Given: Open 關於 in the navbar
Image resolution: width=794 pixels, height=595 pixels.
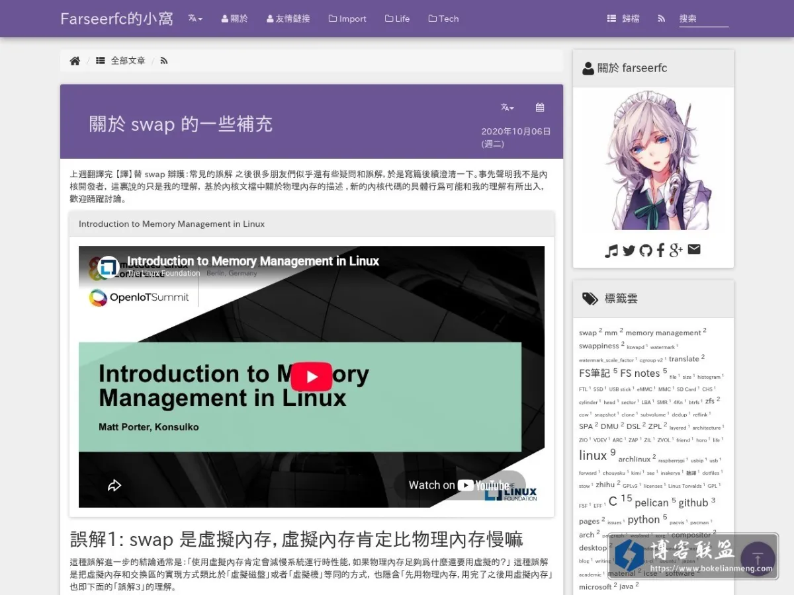Looking at the screenshot, I should click(234, 19).
